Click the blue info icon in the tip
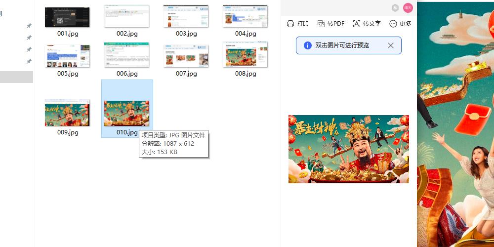Image resolution: width=494 pixels, height=247 pixels. point(307,45)
